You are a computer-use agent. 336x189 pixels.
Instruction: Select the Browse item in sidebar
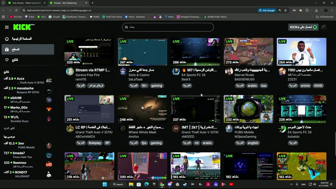28,49
